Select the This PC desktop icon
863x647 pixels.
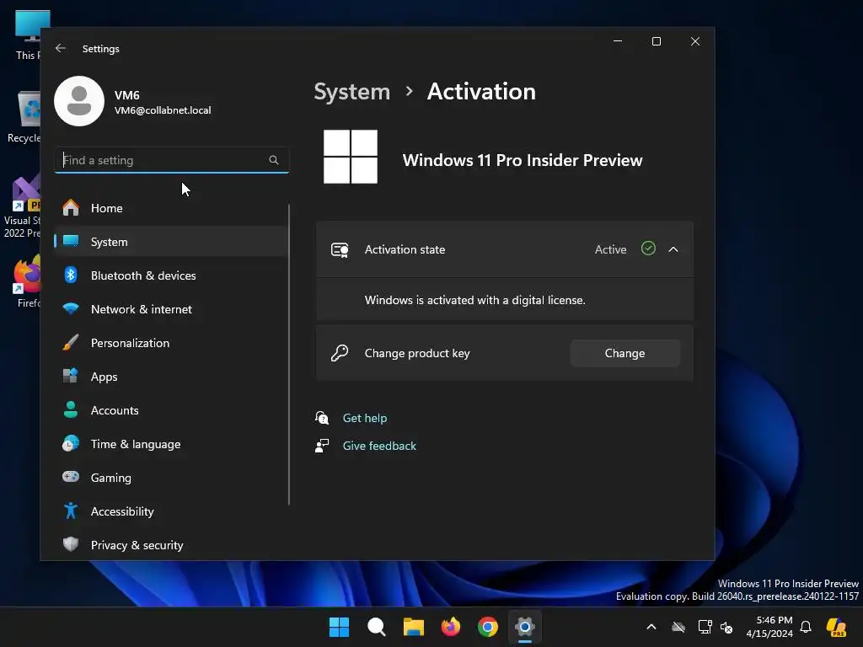coord(28,35)
